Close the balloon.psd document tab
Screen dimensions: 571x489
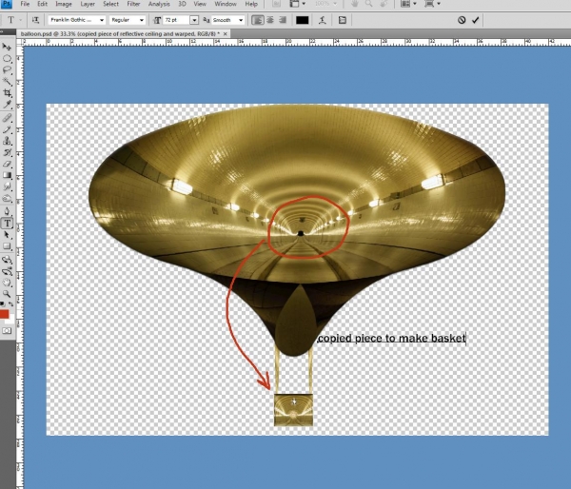[x=226, y=34]
